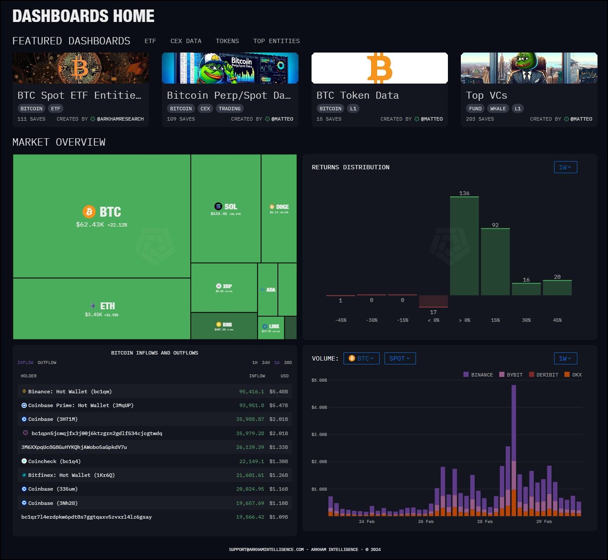This screenshot has width=608, height=560.
Task: Switch the Bitcoin flows table to OUTFLOW
Action: 47,363
